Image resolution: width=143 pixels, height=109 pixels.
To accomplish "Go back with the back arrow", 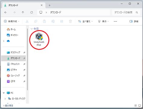I will [x=5, y=12].
